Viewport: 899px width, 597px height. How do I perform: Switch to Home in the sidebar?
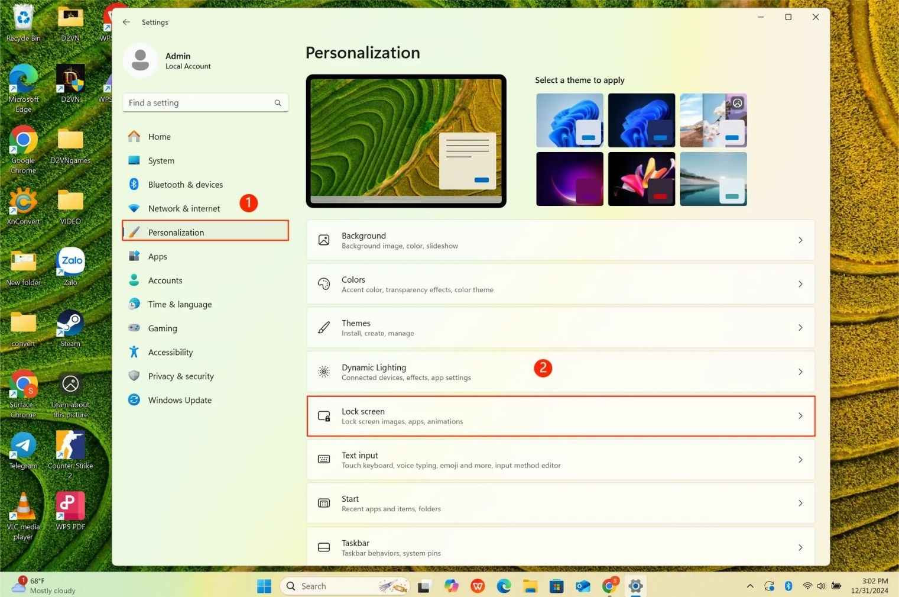pyautogui.click(x=159, y=136)
